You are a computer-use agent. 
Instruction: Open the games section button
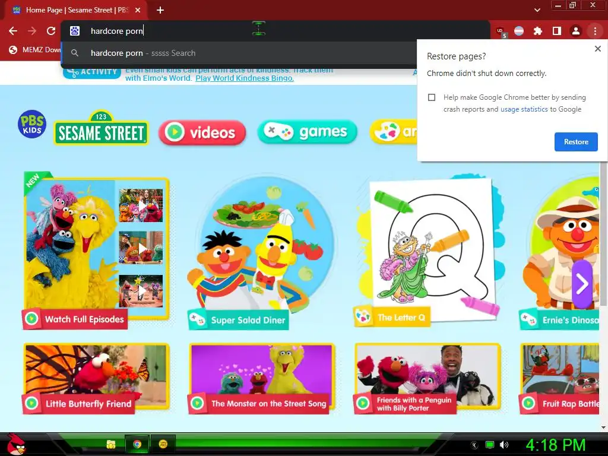tap(307, 132)
